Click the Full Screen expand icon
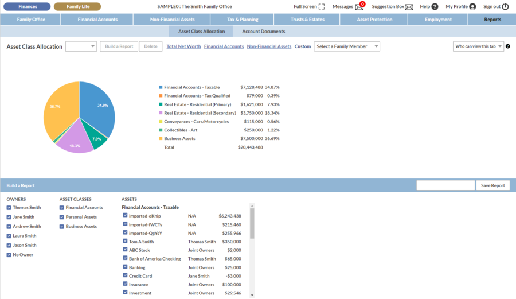Screen dimensions: 516x299 [322, 7]
